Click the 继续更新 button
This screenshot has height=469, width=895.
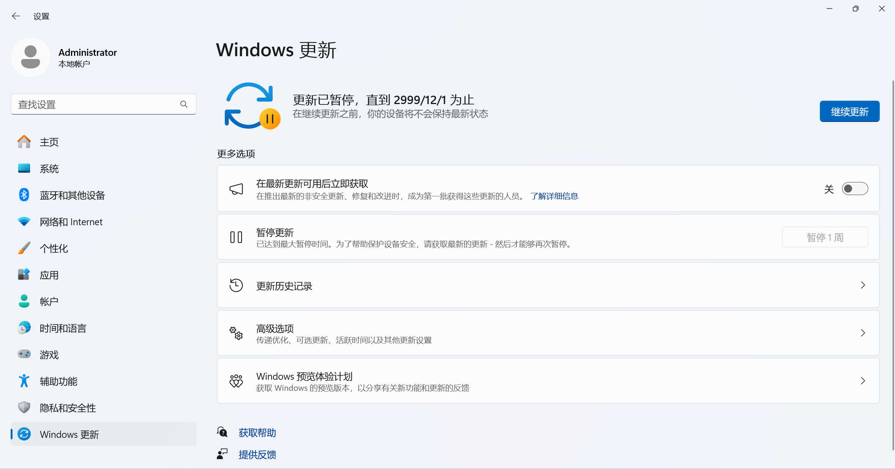click(x=849, y=111)
